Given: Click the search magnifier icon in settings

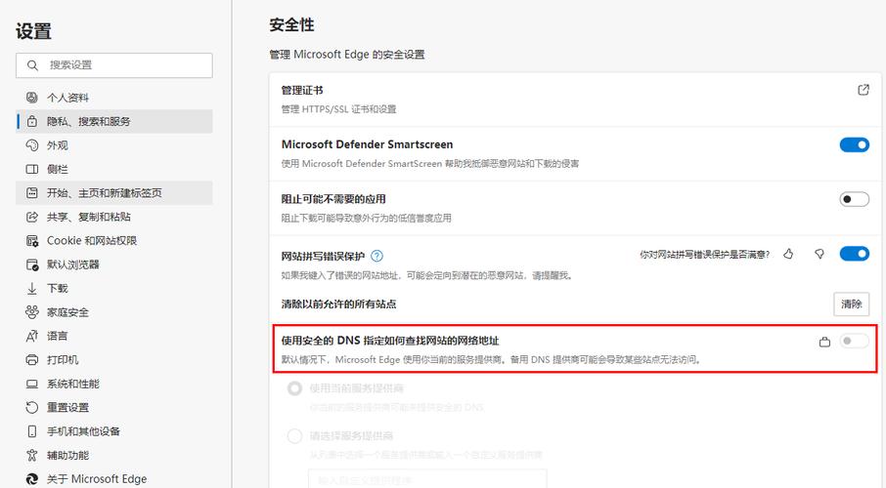Looking at the screenshot, I should [33, 65].
